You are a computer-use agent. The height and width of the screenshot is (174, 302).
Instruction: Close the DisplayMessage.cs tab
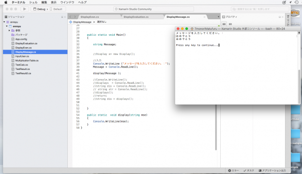tap(204, 17)
